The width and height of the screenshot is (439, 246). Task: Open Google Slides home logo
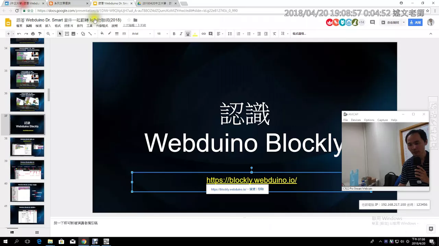8,23
